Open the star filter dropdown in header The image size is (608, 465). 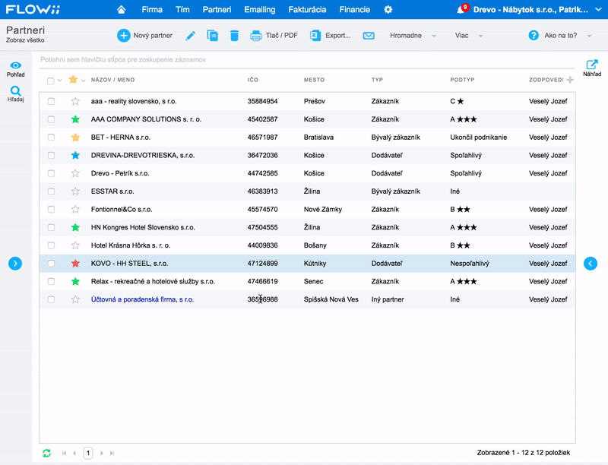coord(83,81)
